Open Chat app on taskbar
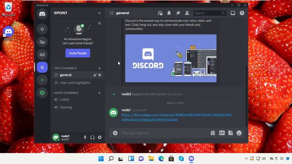 click(x=141, y=159)
